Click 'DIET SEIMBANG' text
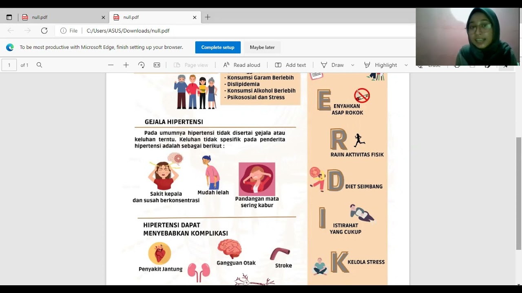522x293 pixels. (x=364, y=186)
